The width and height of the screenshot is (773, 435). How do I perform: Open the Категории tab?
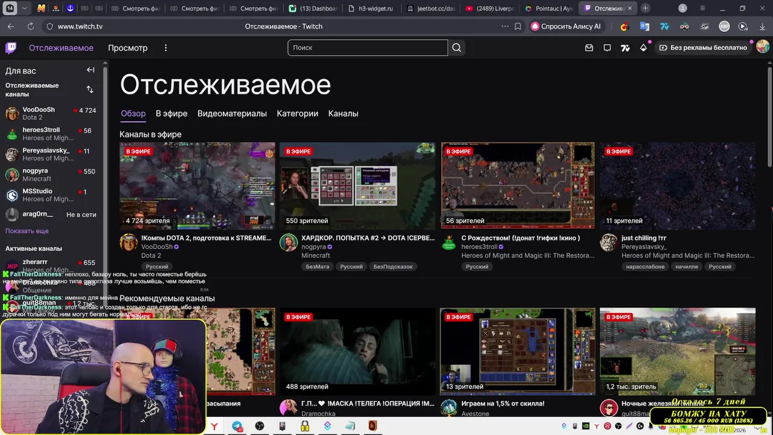coord(297,114)
